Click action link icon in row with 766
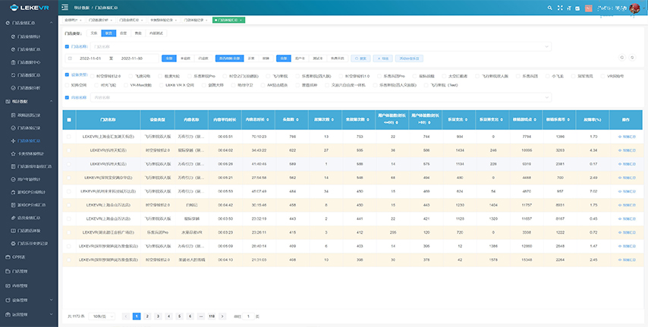 click(619, 137)
